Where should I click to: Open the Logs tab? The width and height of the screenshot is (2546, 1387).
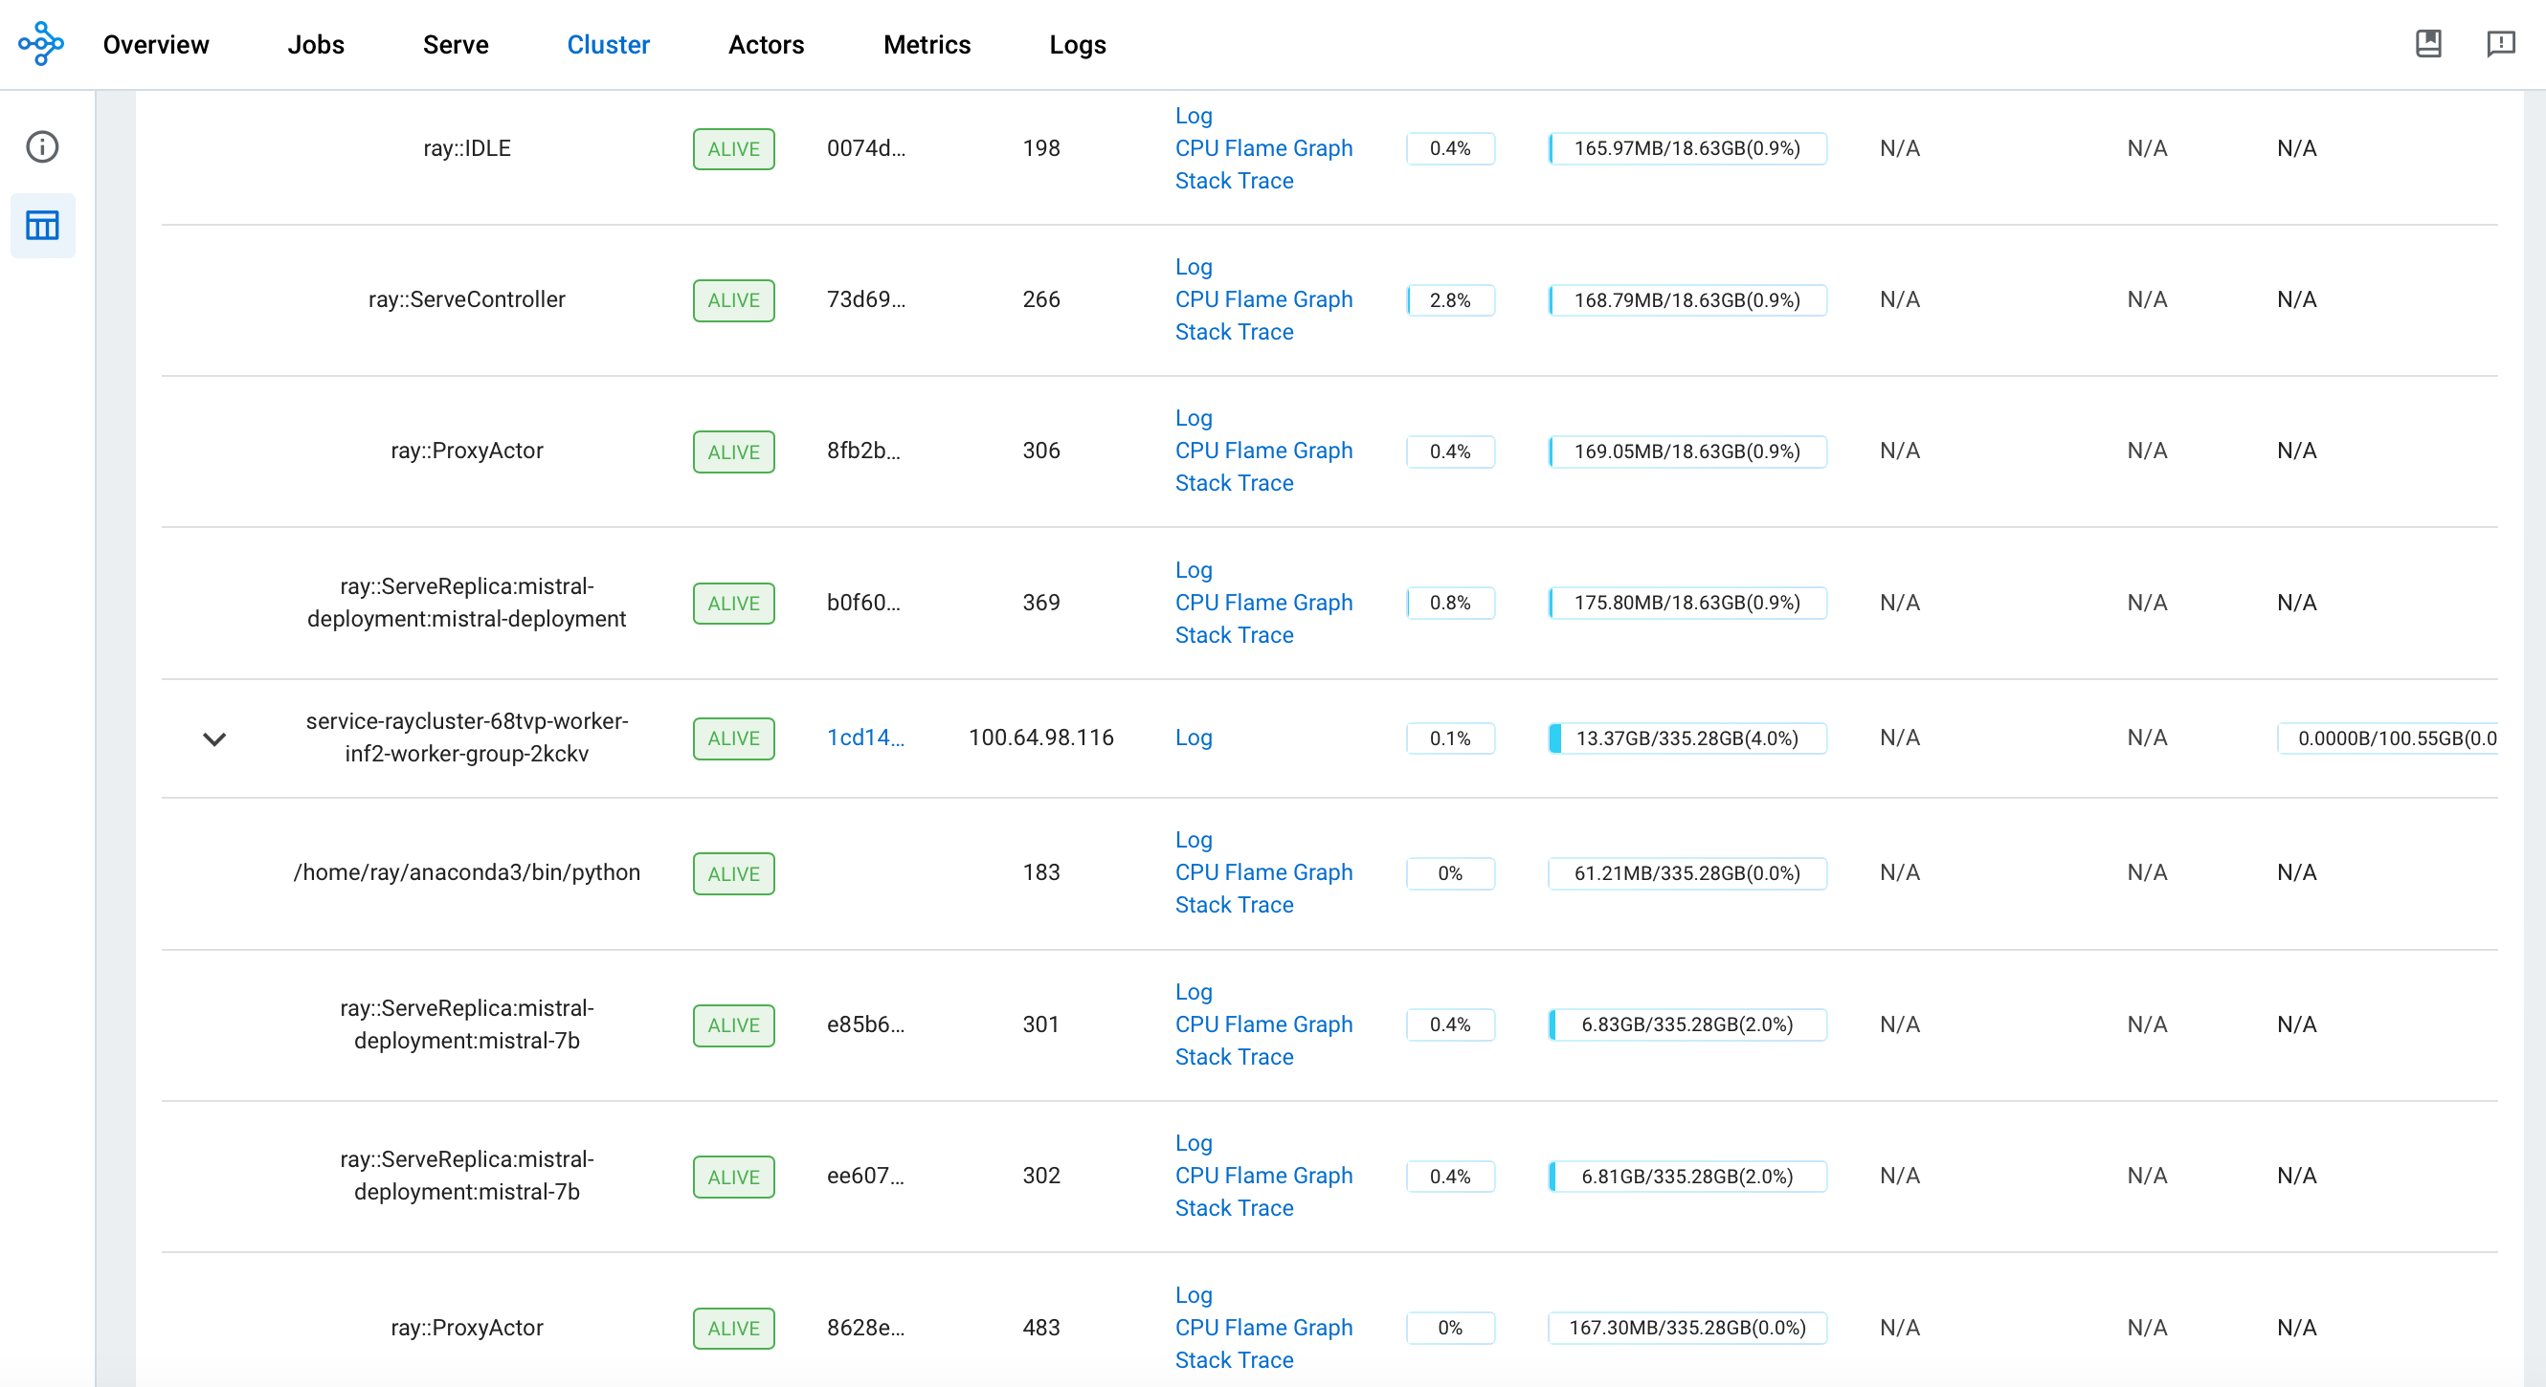(x=1079, y=44)
